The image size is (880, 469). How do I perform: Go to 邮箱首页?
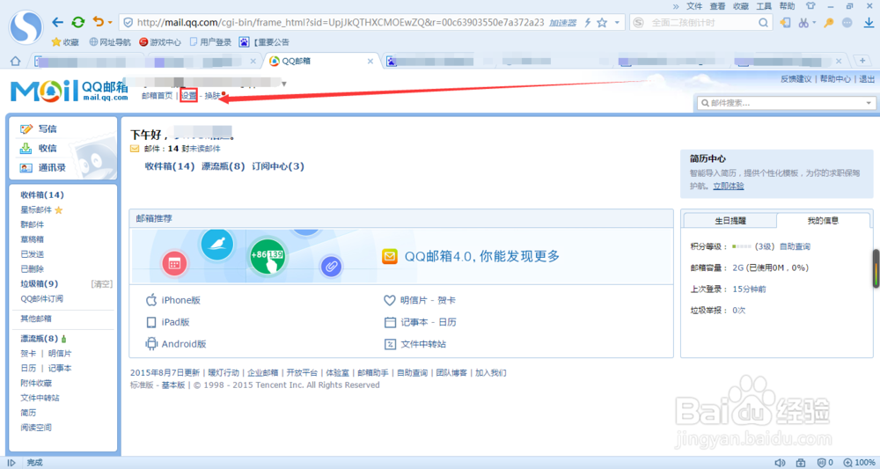pos(158,96)
